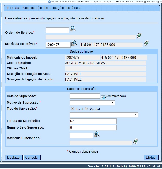The image size is (162, 169).
Task: Focus Matrícula Funcionário input field
Action: click(81, 136)
